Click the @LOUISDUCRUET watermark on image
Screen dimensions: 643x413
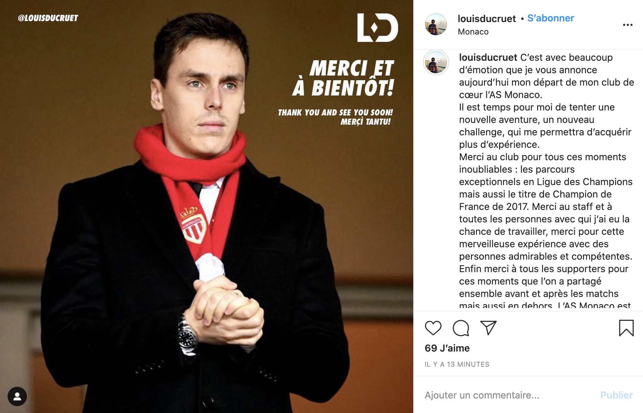point(48,18)
